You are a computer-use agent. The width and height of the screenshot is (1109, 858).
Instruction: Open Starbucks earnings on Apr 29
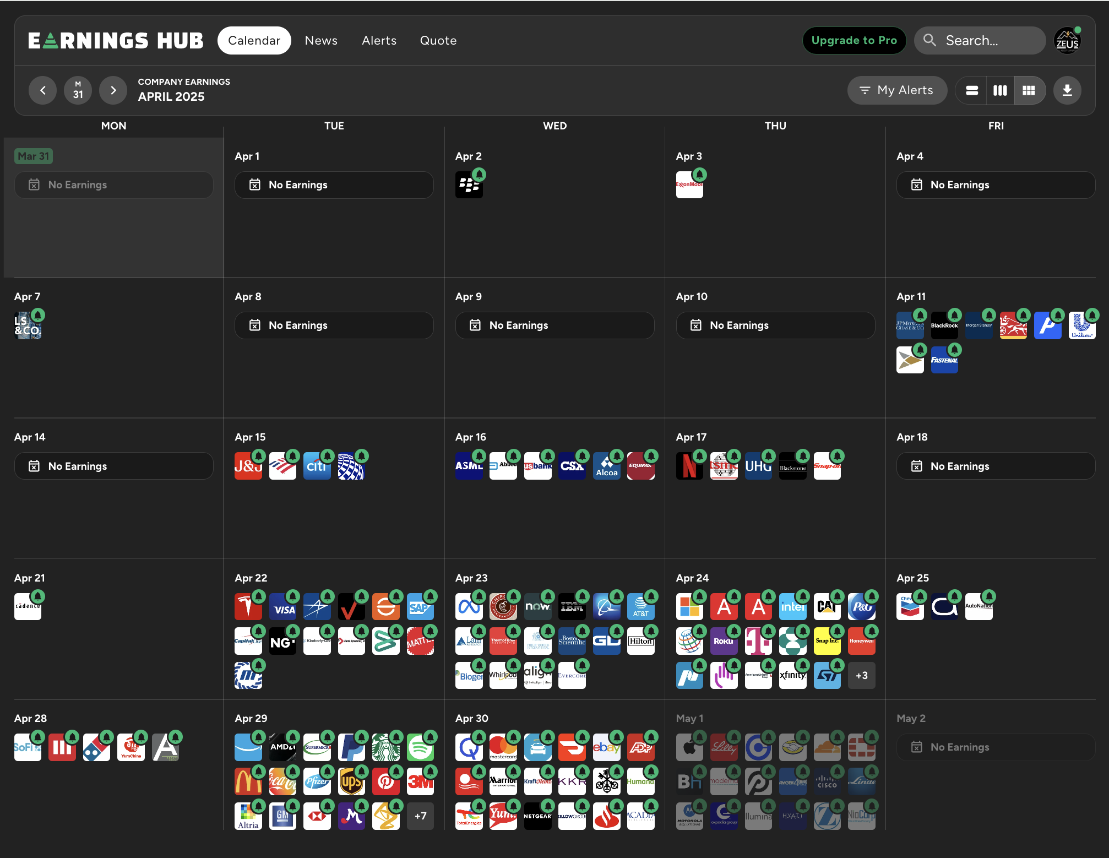386,747
